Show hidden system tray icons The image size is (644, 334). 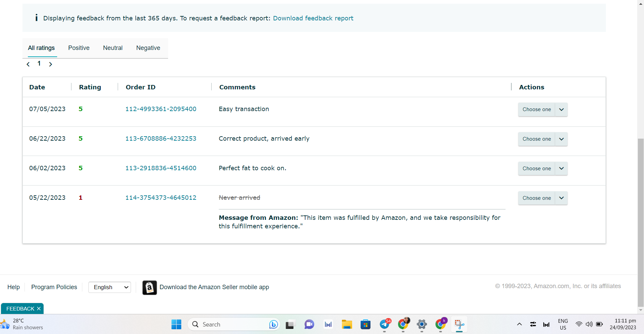tap(519, 324)
